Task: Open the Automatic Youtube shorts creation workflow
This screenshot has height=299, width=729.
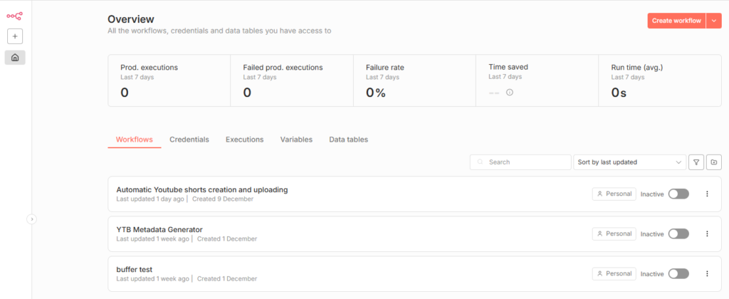Action: (x=201, y=189)
